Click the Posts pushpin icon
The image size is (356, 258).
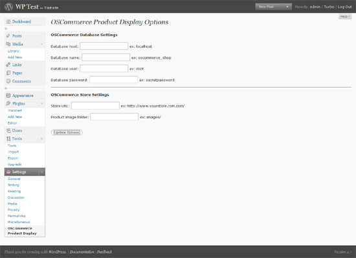click(x=8, y=35)
